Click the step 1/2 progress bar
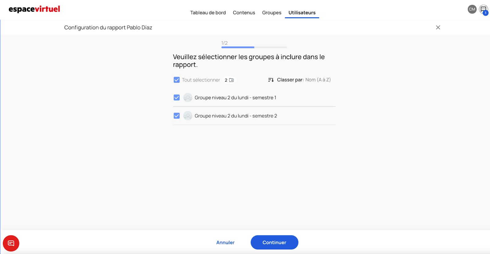Viewport: 490px width, 254px height. pos(254,47)
